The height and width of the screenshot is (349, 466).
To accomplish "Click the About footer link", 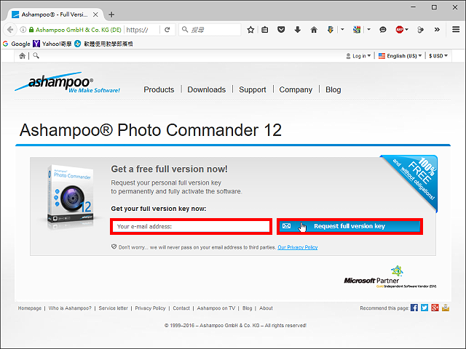I will pos(266,308).
